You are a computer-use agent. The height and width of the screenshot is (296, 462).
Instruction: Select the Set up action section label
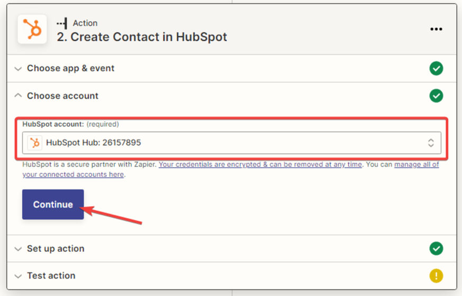click(x=56, y=248)
